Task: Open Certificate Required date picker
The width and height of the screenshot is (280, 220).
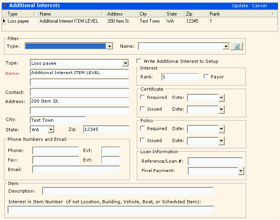Action: [x=222, y=97]
